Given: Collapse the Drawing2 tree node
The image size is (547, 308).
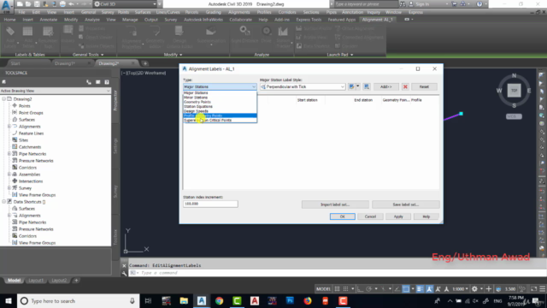Looking at the screenshot, I should [x=3, y=99].
